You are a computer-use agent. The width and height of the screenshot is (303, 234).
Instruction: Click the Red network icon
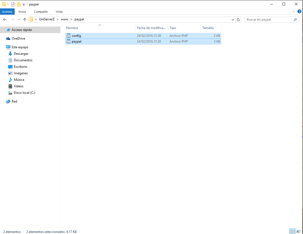(x=8, y=101)
